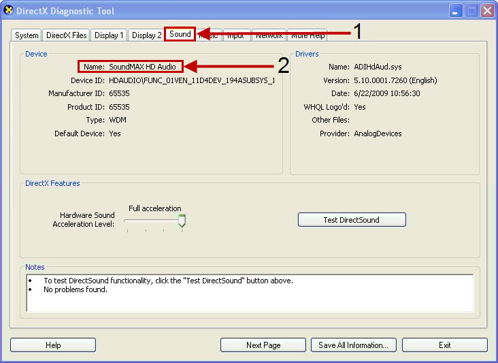Click the Manufacturer ID value 65535
Viewport: 498px width, 363px height.
pos(119,93)
